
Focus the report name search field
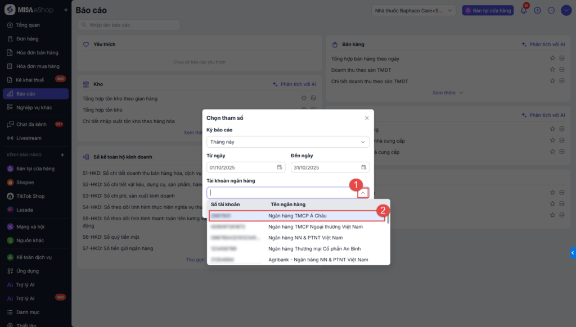pos(129,25)
